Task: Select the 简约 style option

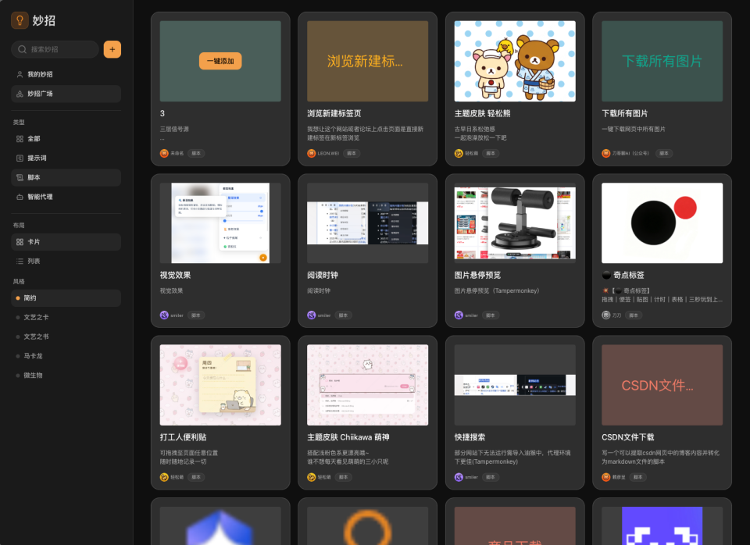Action: pos(66,297)
